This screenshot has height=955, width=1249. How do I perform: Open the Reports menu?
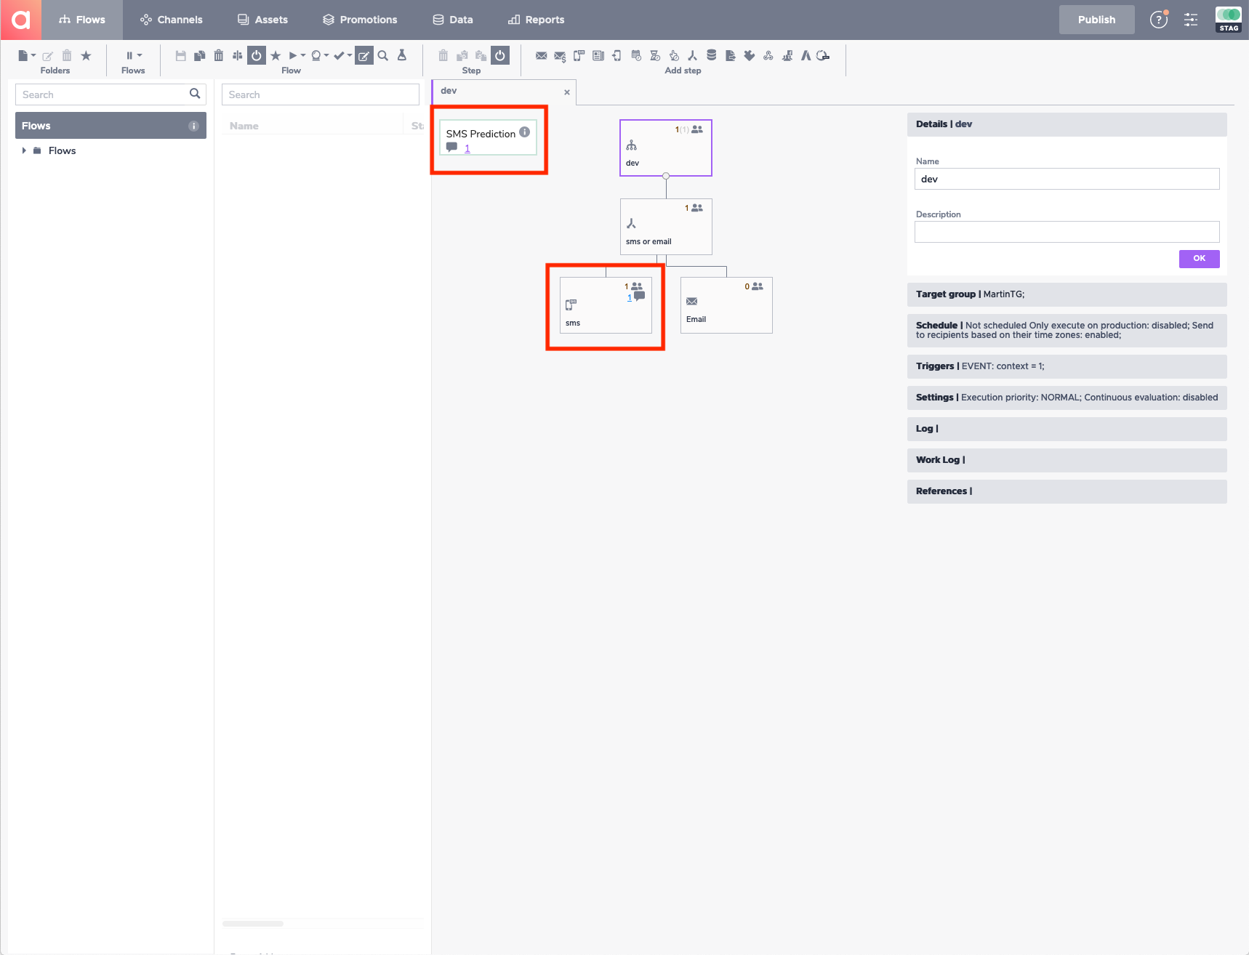[537, 20]
